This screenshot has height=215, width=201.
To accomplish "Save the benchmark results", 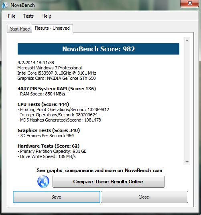I will click(x=57, y=197).
